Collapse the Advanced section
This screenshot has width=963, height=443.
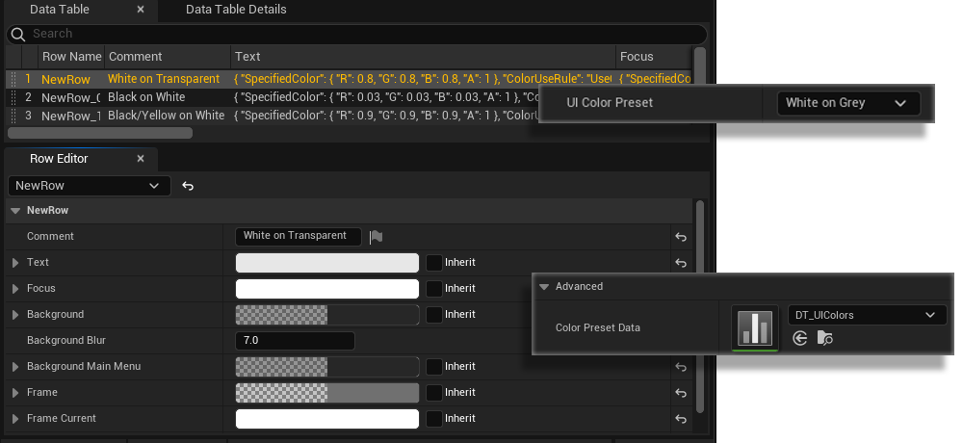[x=544, y=286]
